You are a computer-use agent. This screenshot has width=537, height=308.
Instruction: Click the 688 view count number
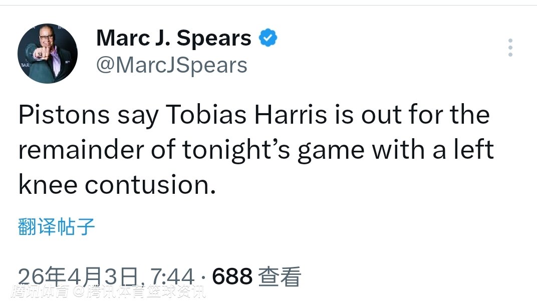232,276
